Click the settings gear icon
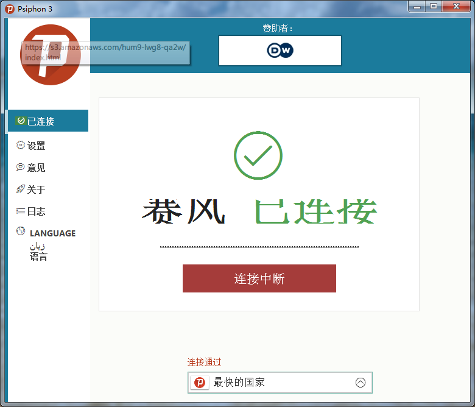 coord(21,145)
